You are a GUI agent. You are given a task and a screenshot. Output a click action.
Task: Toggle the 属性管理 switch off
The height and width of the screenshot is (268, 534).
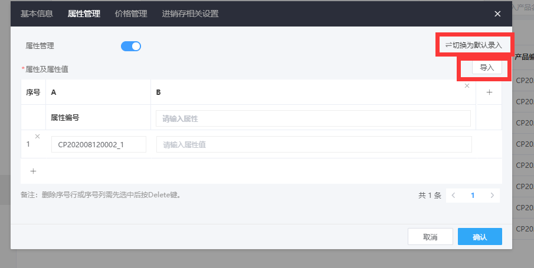131,47
